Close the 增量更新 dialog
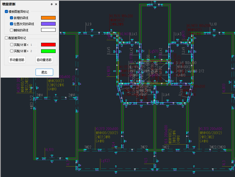This screenshot has height=177, width=235. (x=56, y=4)
